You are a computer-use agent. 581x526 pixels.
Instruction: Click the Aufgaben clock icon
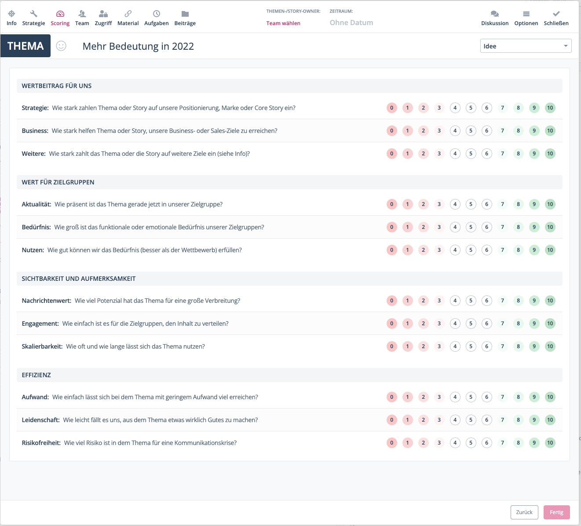click(x=157, y=14)
